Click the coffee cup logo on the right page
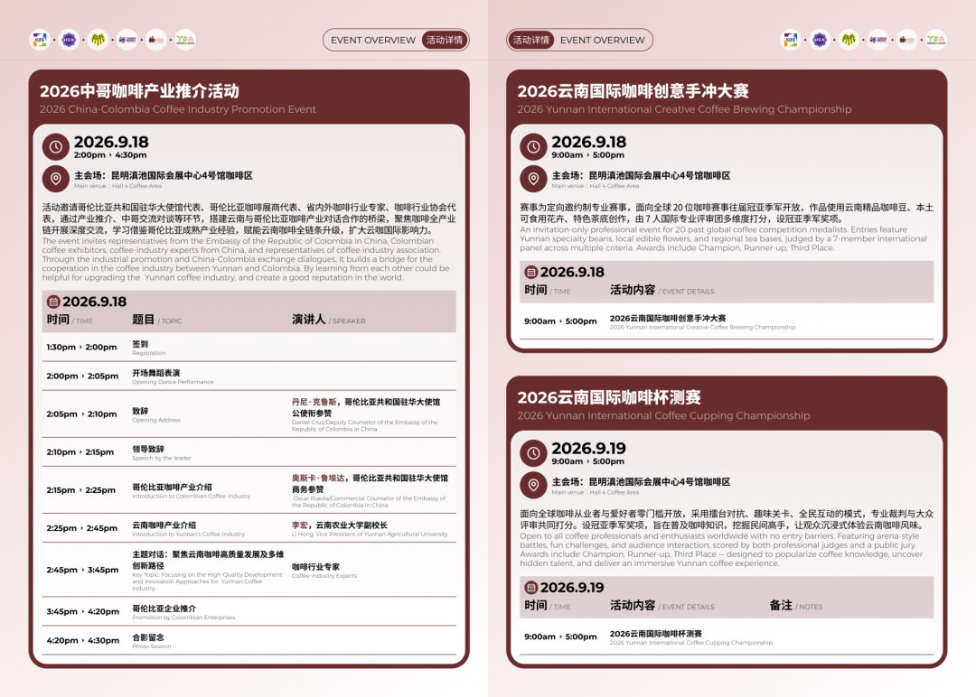Viewport: 976px width, 697px height. (x=906, y=40)
